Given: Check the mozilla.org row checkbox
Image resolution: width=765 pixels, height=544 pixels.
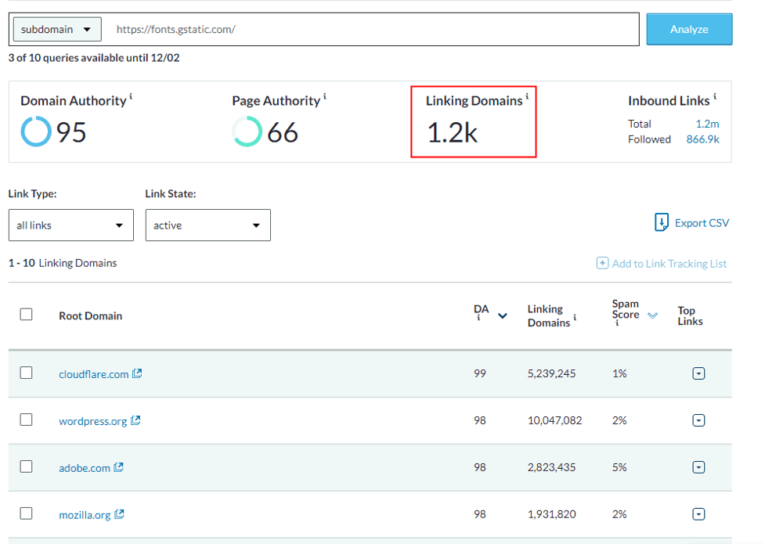Looking at the screenshot, I should pos(27,513).
